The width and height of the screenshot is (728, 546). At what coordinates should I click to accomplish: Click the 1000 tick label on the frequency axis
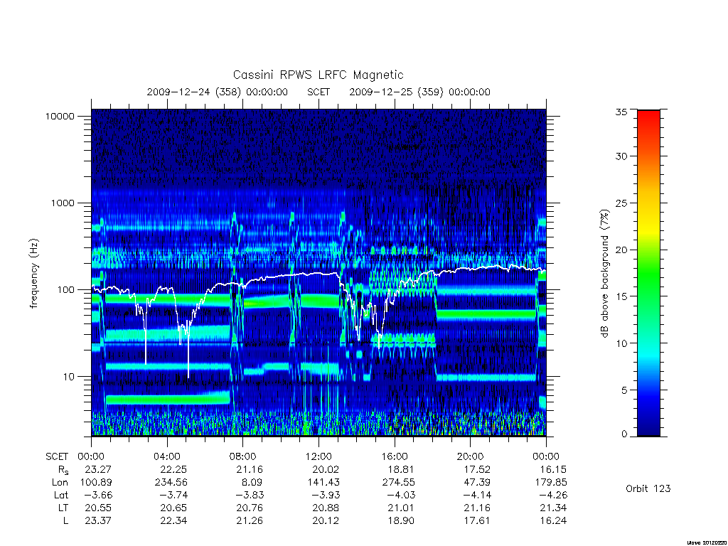pyautogui.click(x=63, y=203)
